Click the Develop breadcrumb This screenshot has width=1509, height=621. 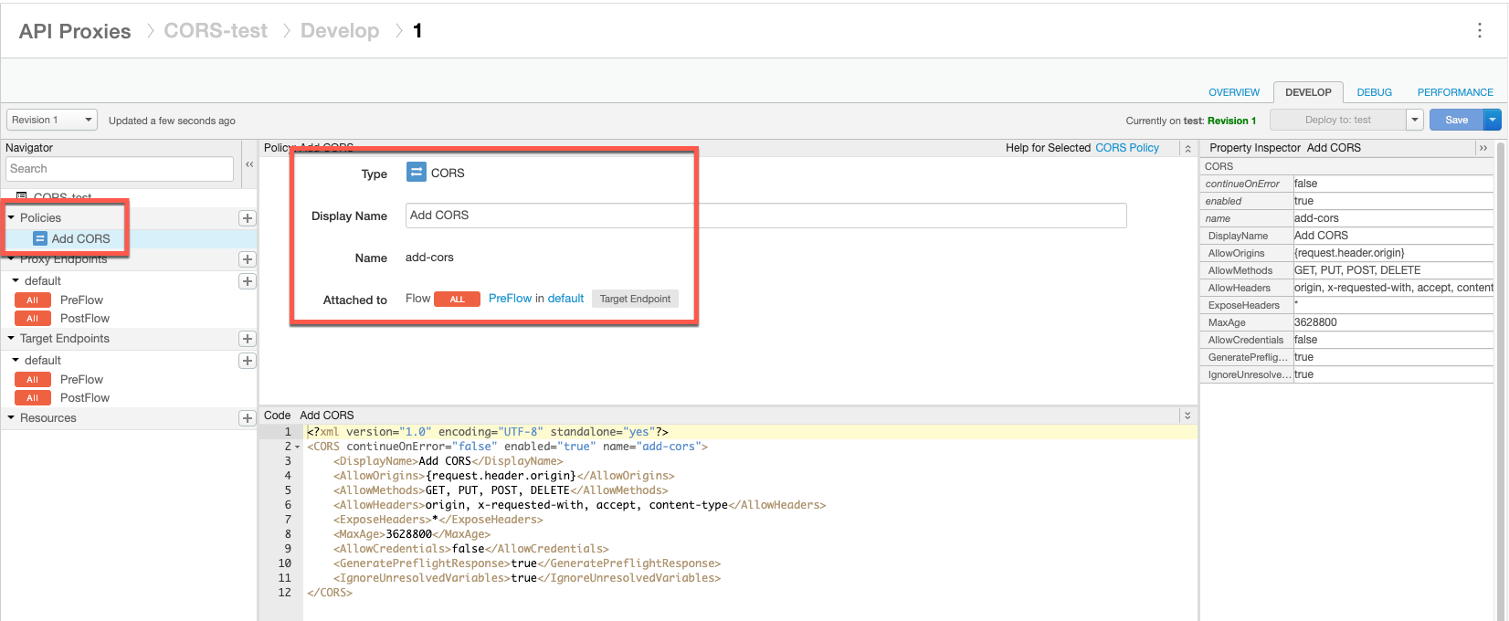pyautogui.click(x=340, y=31)
